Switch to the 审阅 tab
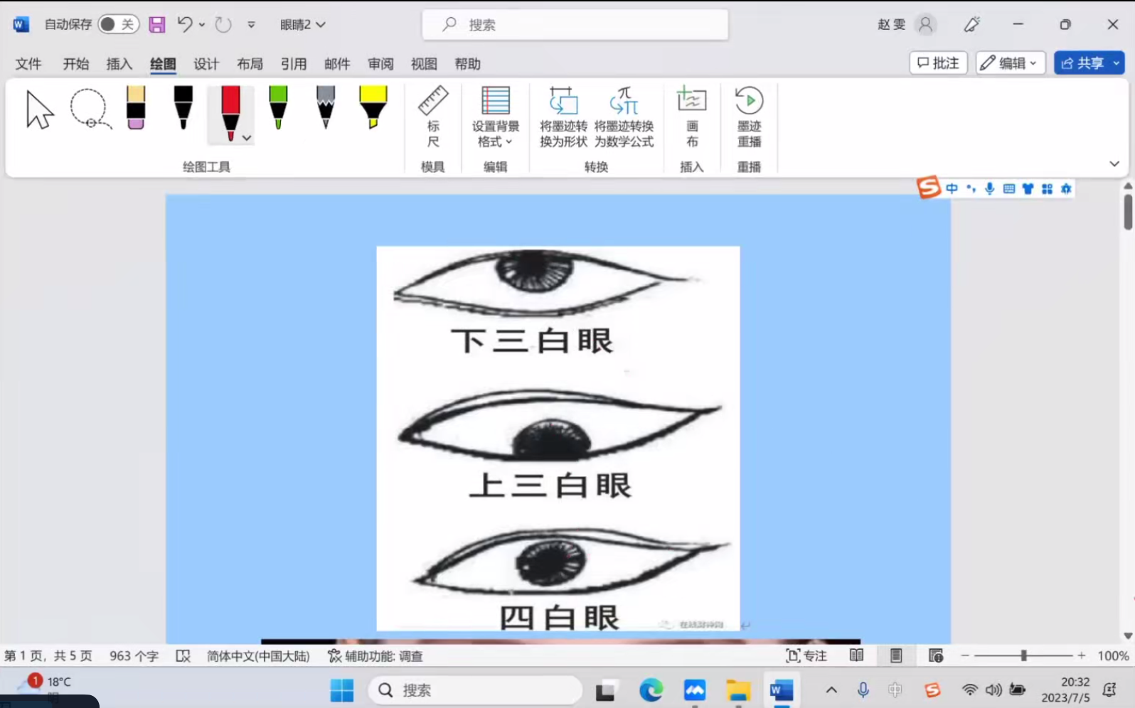Screen dimensions: 1135x708 pos(380,64)
